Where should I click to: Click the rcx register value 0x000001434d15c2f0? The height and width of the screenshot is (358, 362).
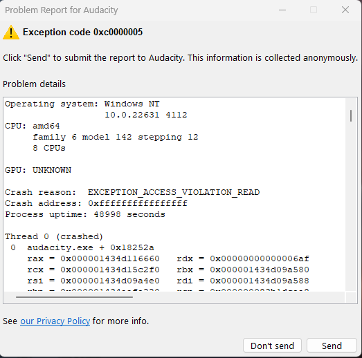[110, 270]
